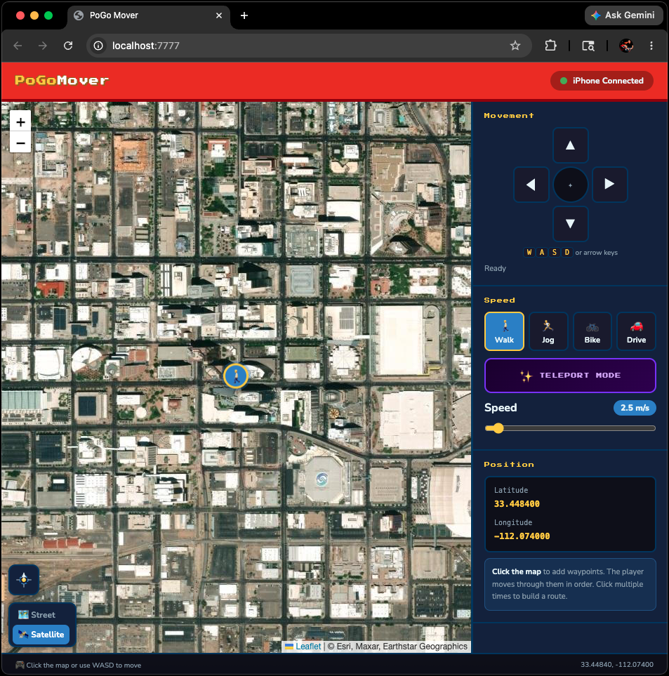Click iPhone Connected status badge
The height and width of the screenshot is (676, 669).
(x=602, y=81)
